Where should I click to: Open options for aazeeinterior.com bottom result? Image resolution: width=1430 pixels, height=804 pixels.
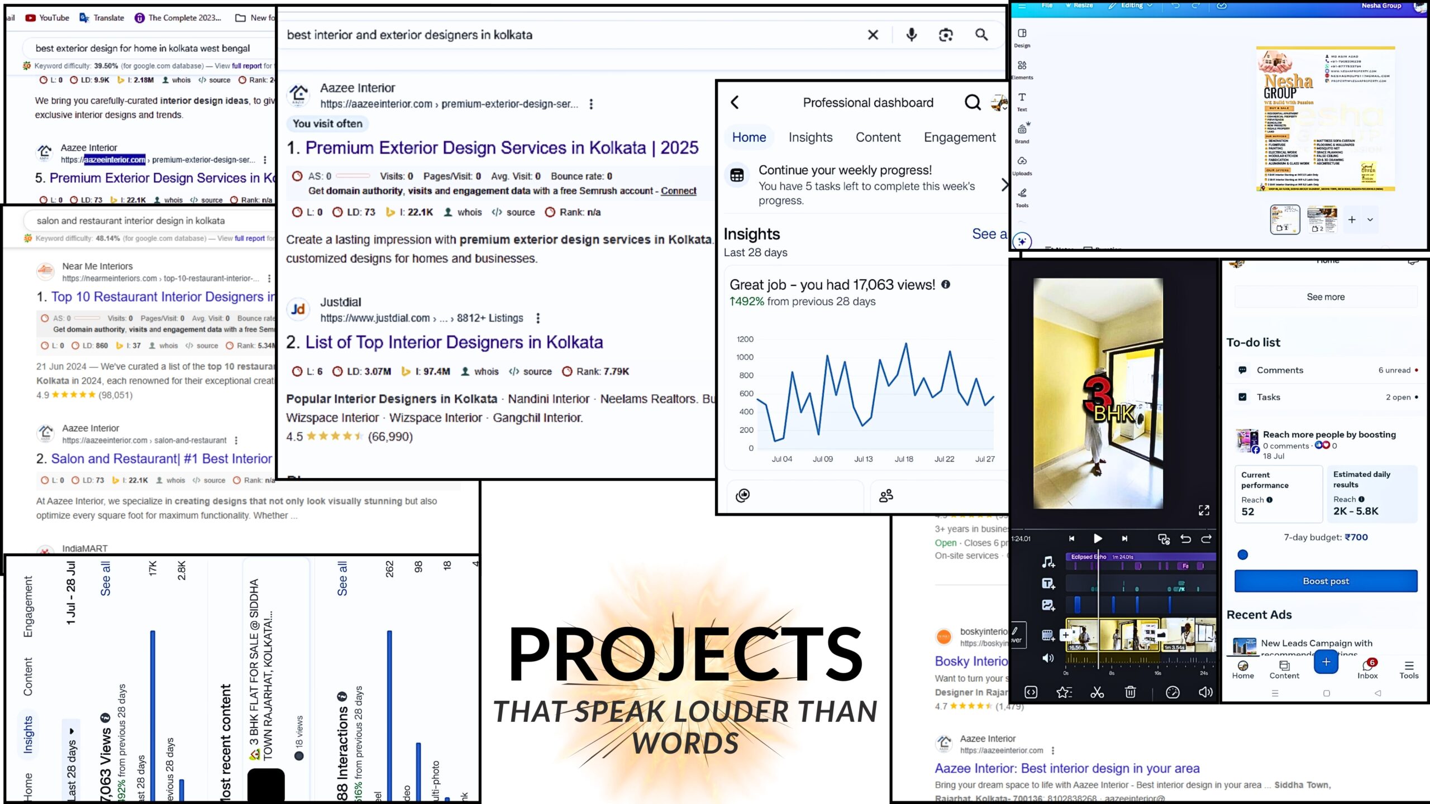[1053, 750]
